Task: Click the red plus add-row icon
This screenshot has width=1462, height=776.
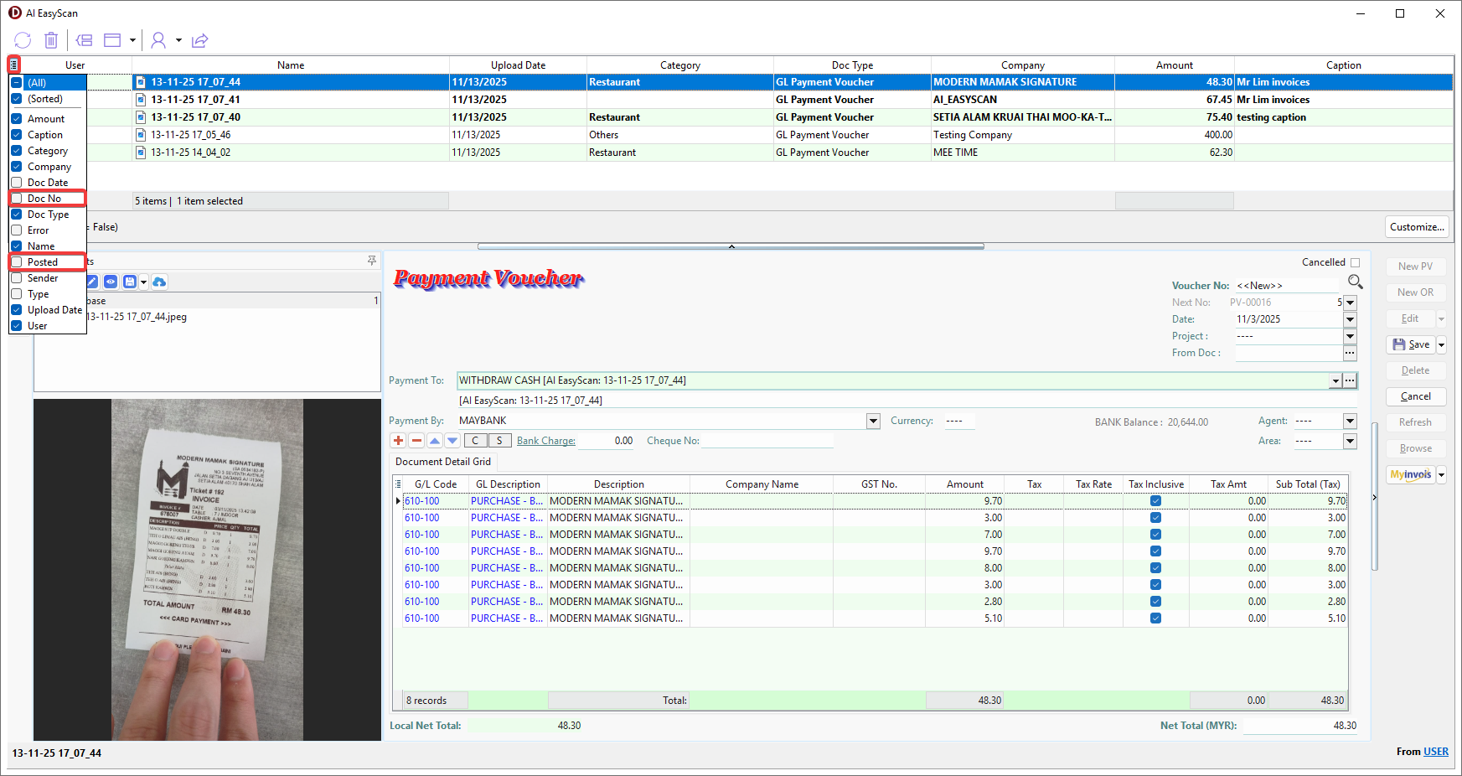Action: click(x=399, y=441)
